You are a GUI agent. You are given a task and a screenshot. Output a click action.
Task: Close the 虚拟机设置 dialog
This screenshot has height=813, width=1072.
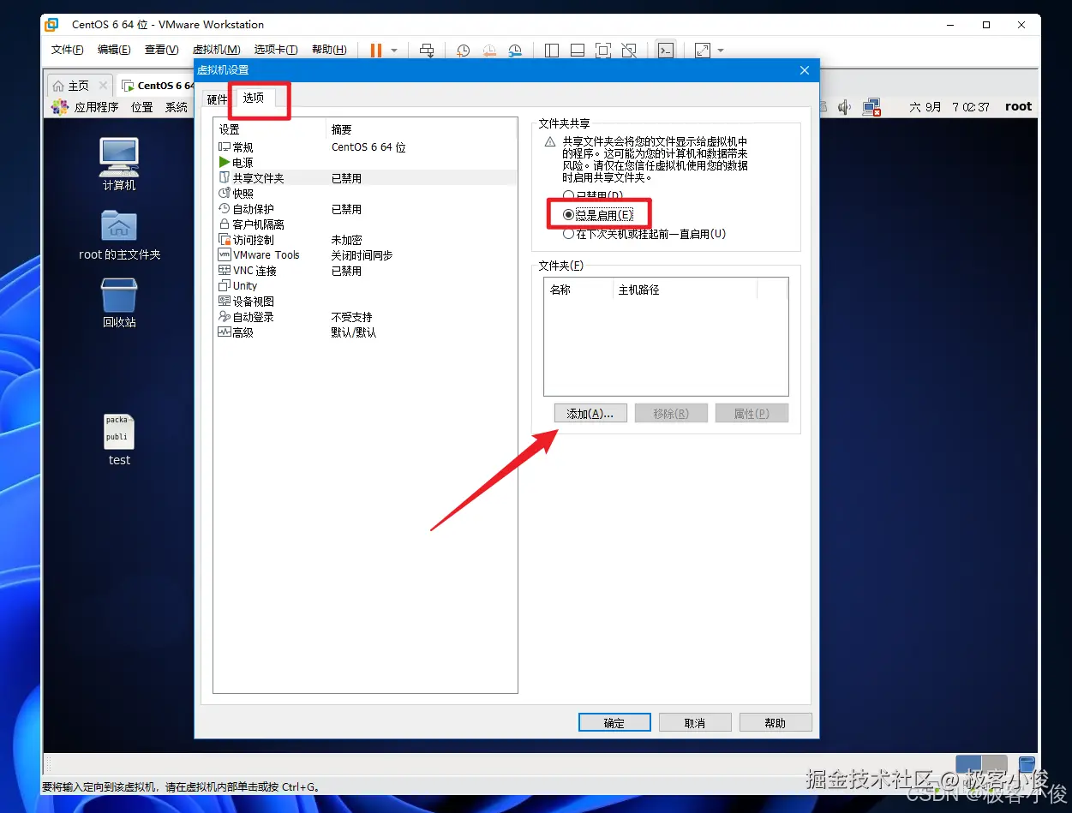(x=804, y=70)
